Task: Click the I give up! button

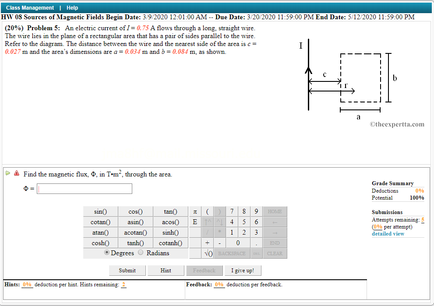Action: pos(243,270)
